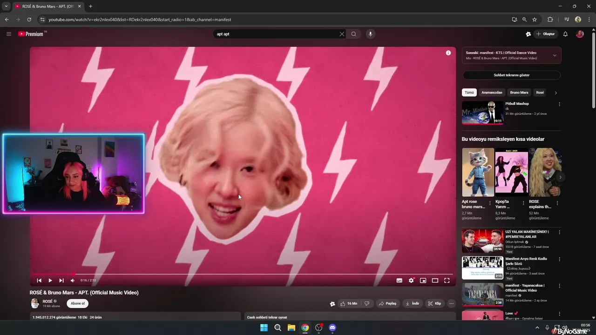Screen dimensions: 596x335
Task: Subscribe with Abone ol button
Action: pyautogui.click(x=77, y=303)
